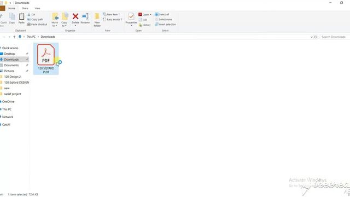This screenshot has height=197, width=350.
Task: Open the Copy to folder menu
Action: 65,20
